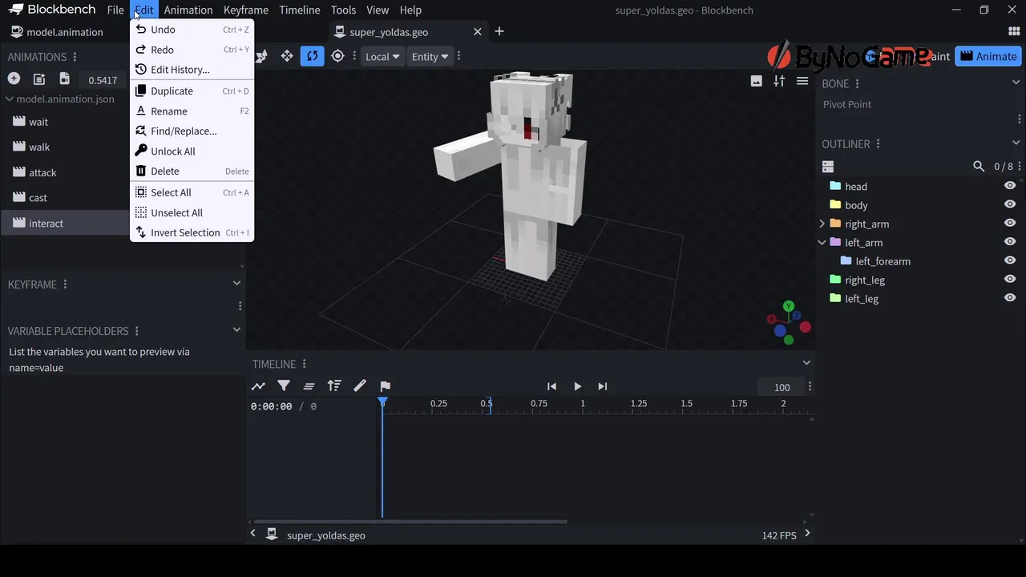1026x577 pixels.
Task: Toggle visibility of left_forearm
Action: [1010, 260]
